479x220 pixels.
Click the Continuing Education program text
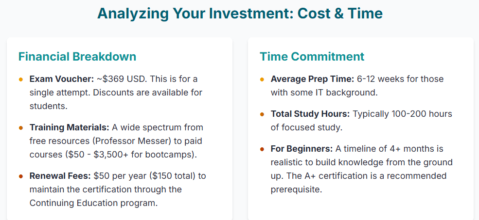[93, 203]
